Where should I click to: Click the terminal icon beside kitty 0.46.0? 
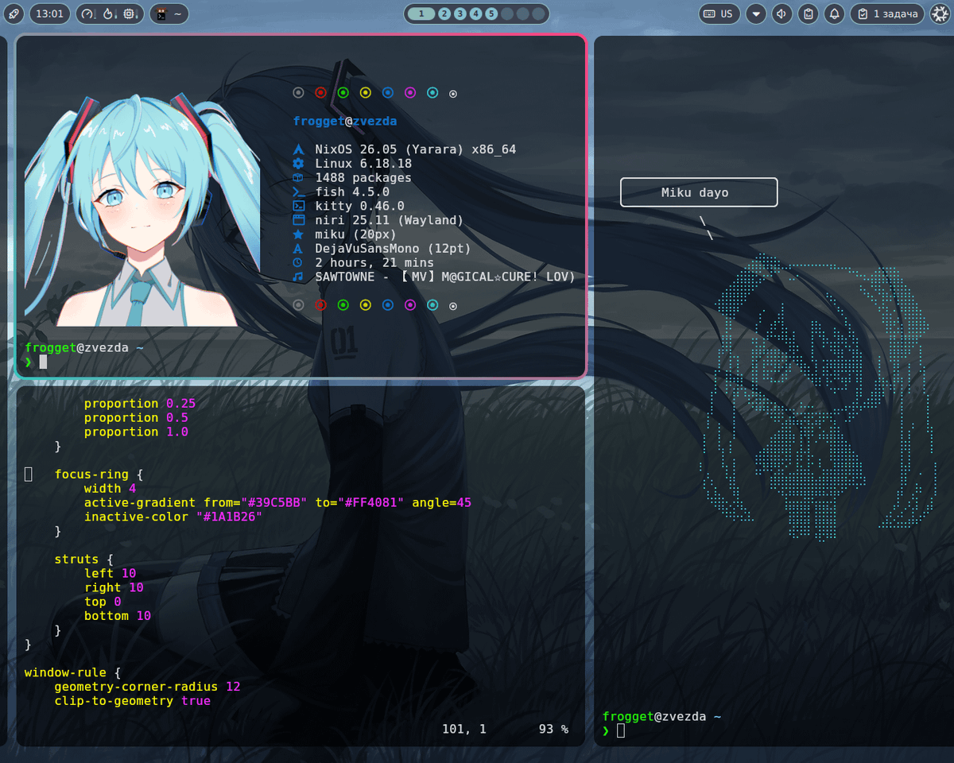coord(299,207)
